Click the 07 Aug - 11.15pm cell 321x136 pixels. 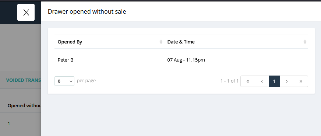186,60
